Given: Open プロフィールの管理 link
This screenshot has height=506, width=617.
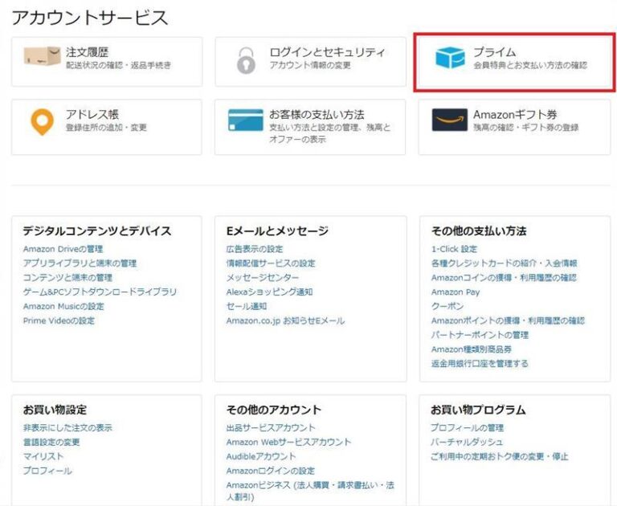Looking at the screenshot, I should (467, 428).
